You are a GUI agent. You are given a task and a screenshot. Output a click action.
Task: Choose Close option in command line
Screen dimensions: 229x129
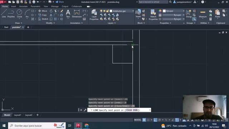pyautogui.click(x=129, y=110)
